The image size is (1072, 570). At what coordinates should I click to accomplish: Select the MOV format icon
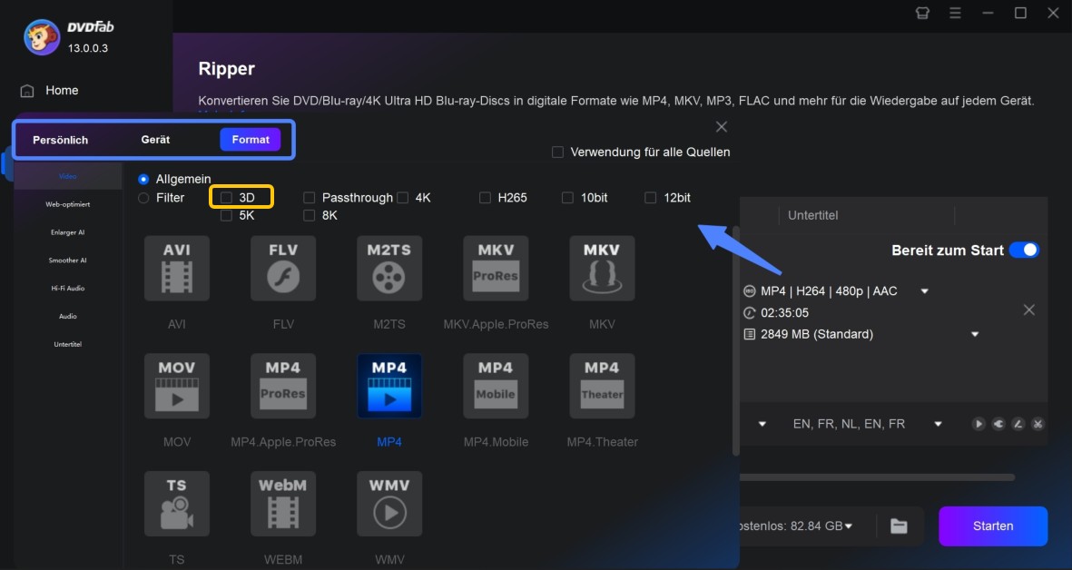click(x=176, y=386)
